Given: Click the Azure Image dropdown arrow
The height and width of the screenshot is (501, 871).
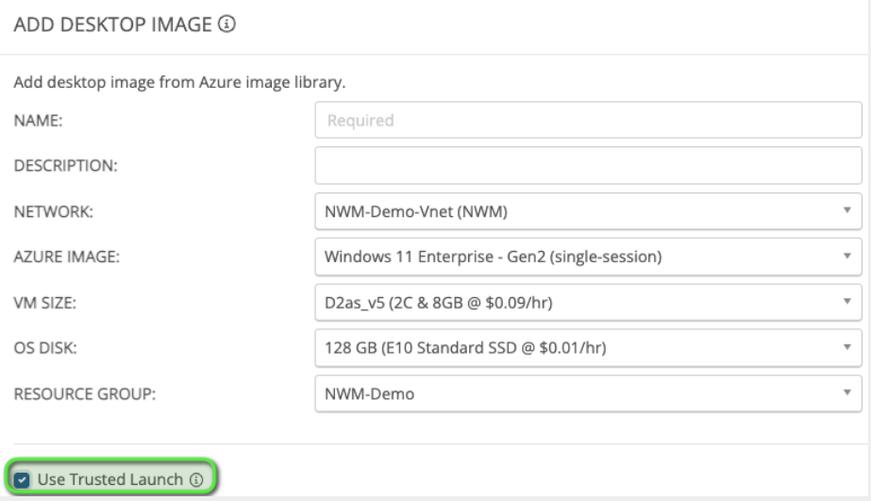Looking at the screenshot, I should [846, 257].
